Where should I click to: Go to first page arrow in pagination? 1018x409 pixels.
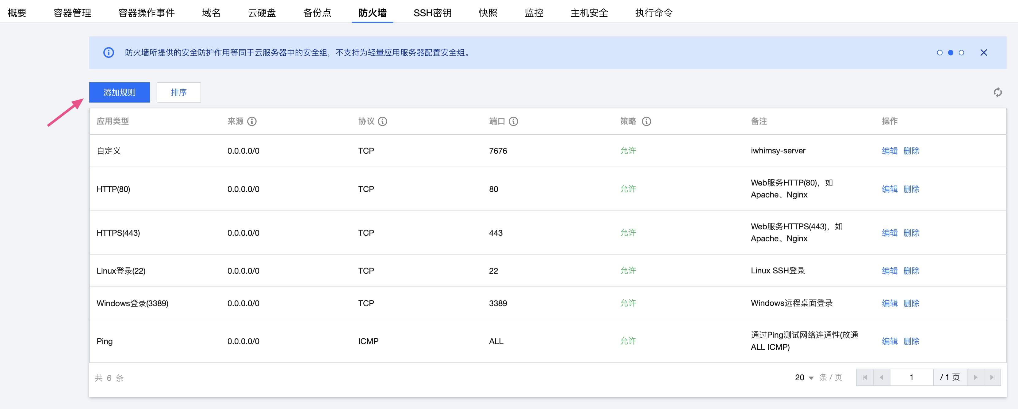(865, 377)
